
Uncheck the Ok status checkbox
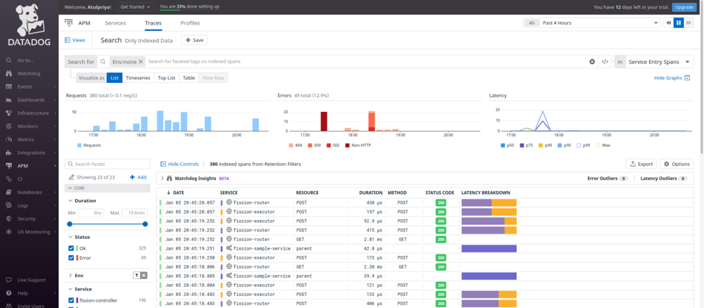(71, 248)
